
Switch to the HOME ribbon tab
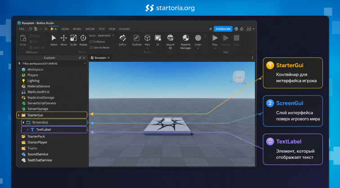(x=65, y=29)
